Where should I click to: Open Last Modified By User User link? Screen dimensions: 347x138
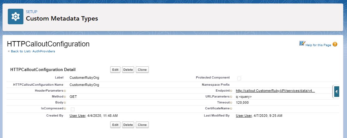point(244,116)
